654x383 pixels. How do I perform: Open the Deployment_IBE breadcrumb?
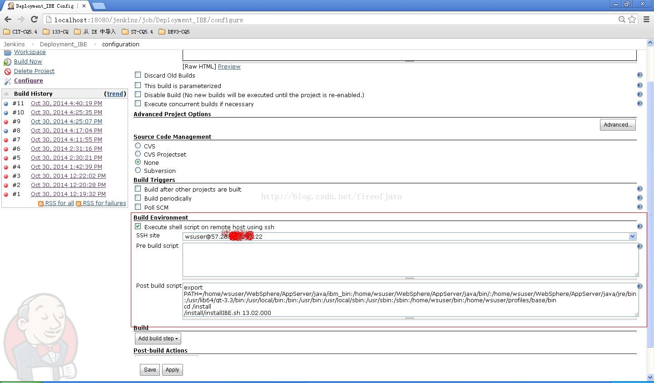point(64,44)
